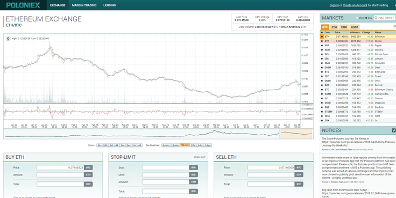Toggle favorite star for ETH row

(x=322, y=37)
